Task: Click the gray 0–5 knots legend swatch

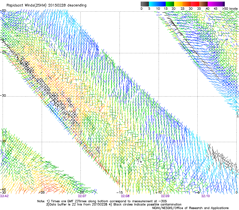Action: (145, 4)
